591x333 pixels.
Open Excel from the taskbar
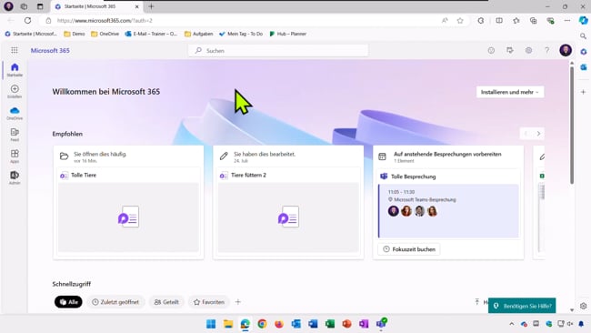pos(330,324)
